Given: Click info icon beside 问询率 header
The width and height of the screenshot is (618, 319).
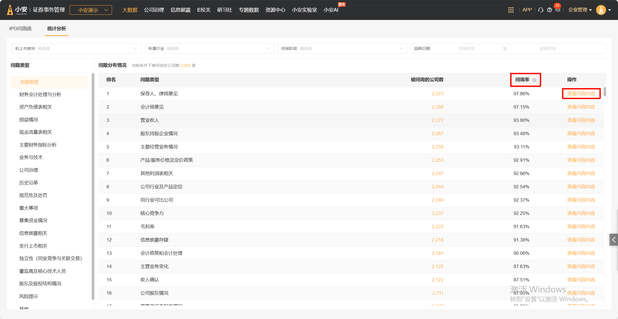Looking at the screenshot, I should [534, 80].
